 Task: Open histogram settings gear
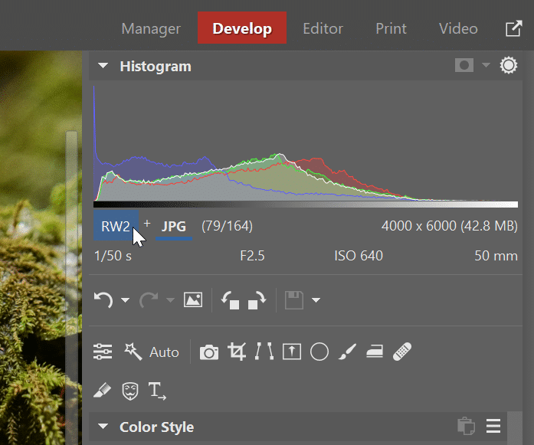509,65
